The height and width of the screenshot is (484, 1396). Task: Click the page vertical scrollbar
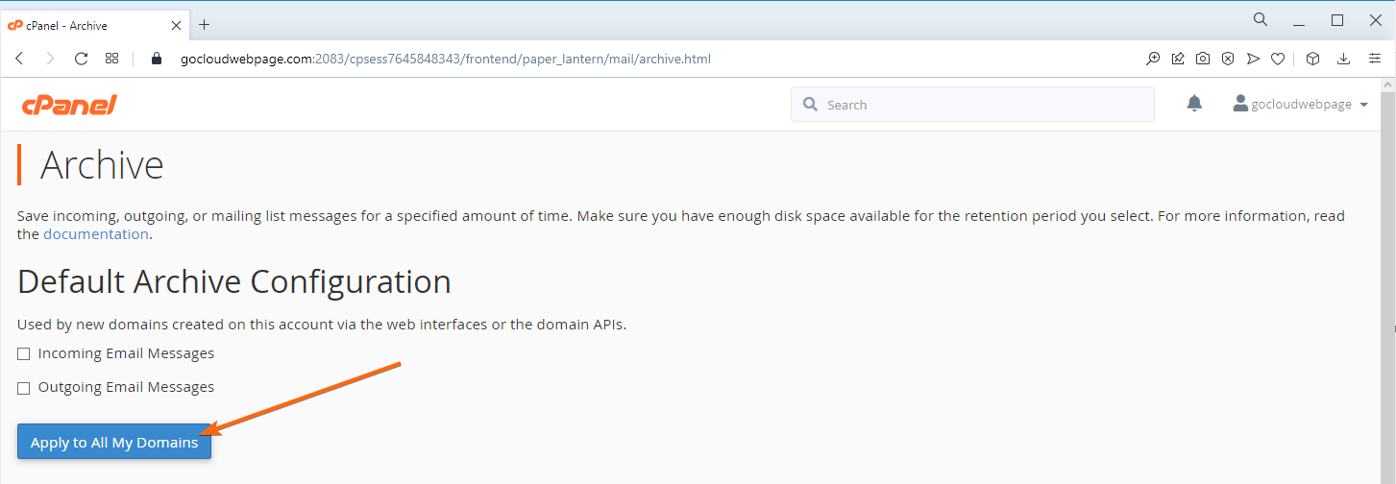tap(1388, 278)
